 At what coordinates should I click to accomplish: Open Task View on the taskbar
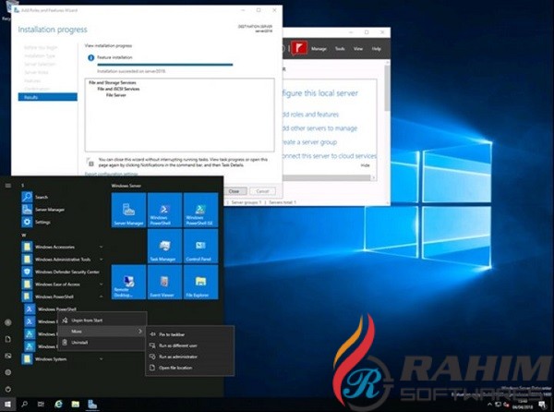coord(41,404)
